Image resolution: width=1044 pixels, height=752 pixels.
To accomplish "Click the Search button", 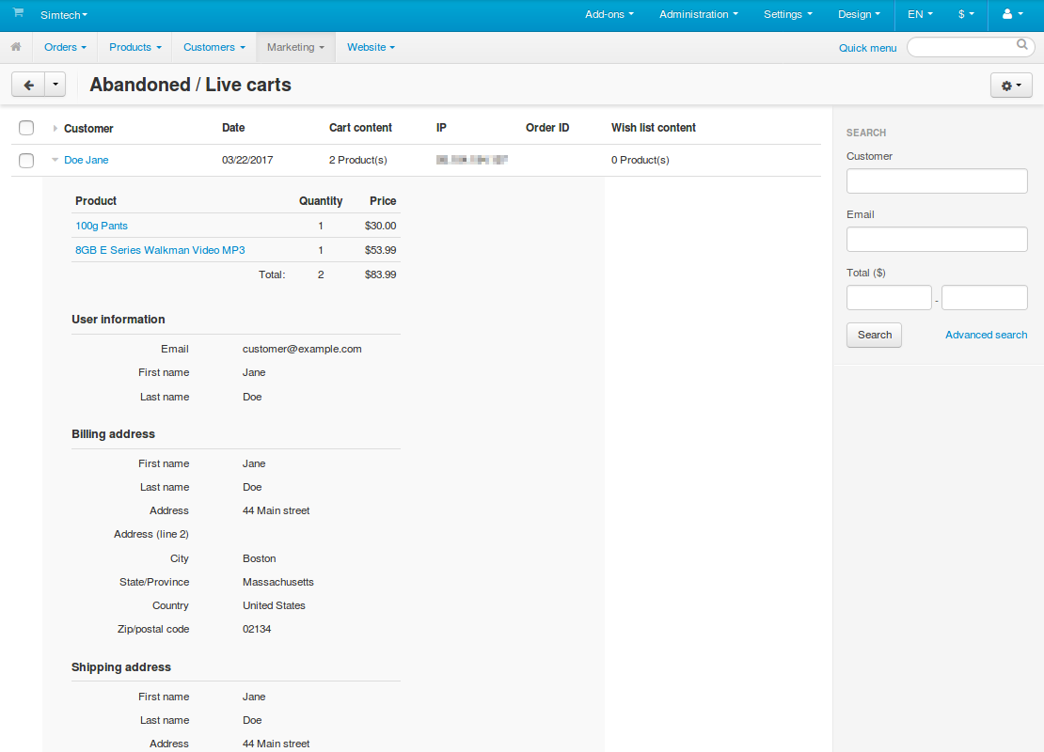I will coord(874,335).
